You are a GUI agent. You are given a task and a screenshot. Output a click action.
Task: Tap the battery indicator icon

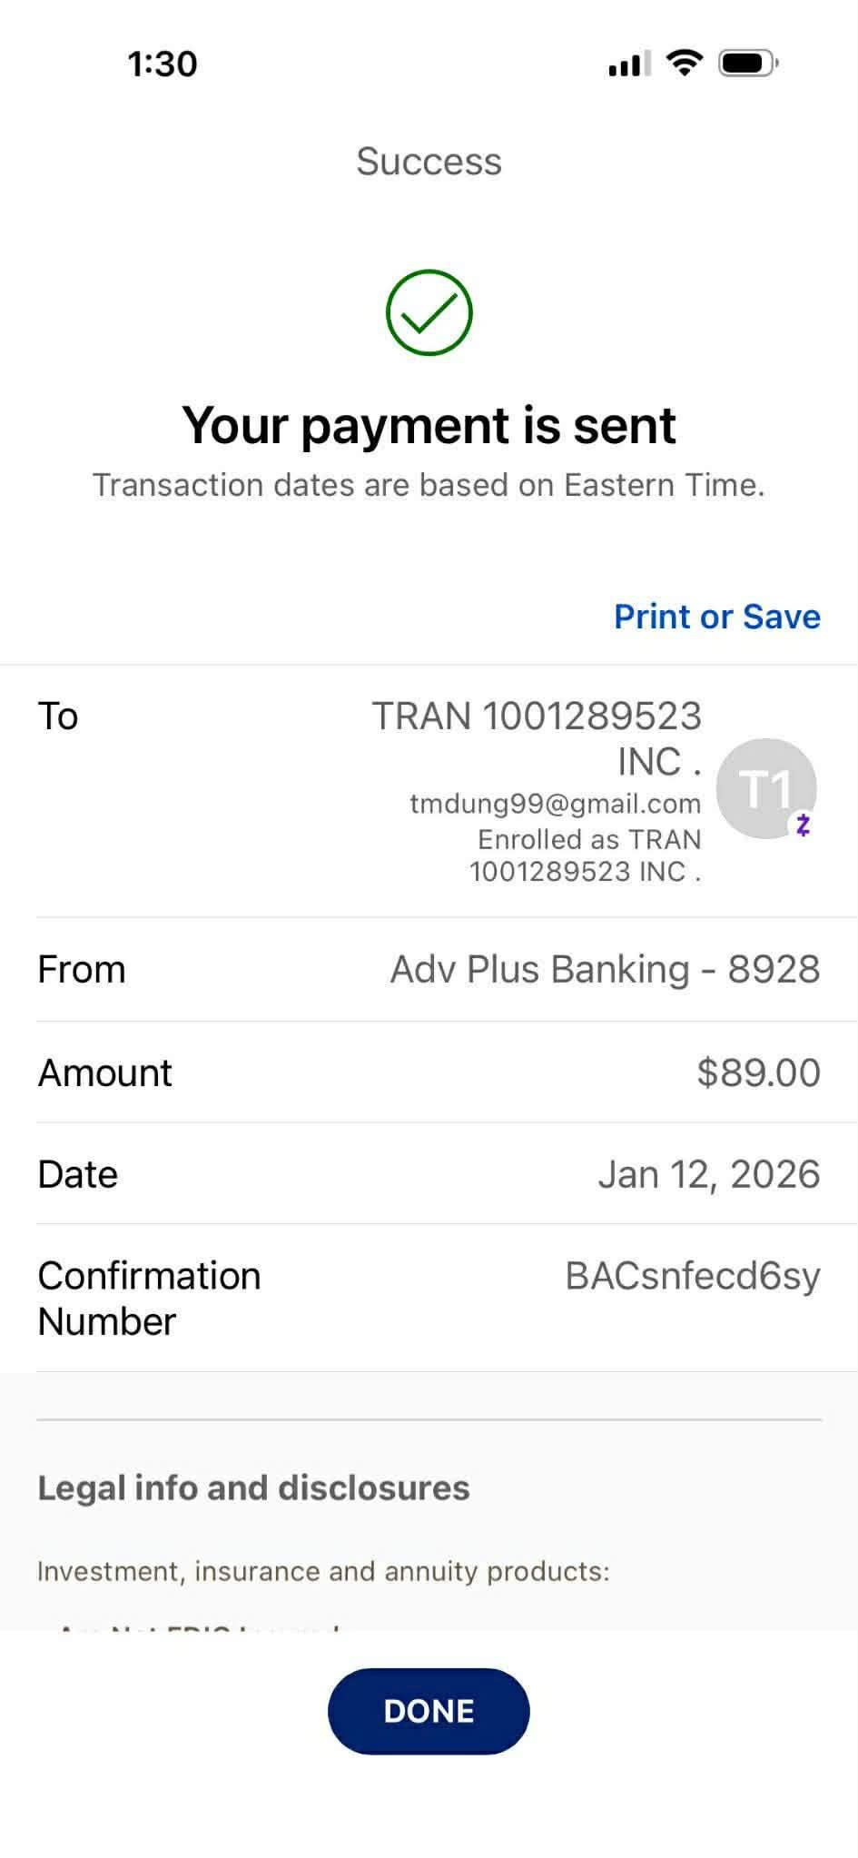(747, 63)
